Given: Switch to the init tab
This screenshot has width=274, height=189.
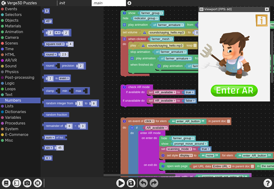Looking at the screenshot, I should pyautogui.click(x=62, y=3).
